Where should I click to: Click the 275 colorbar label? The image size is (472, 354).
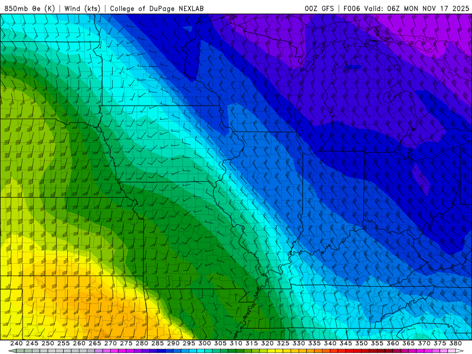point(126,343)
